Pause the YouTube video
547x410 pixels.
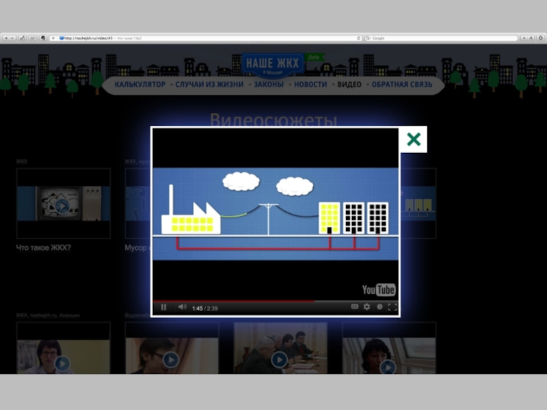point(163,307)
